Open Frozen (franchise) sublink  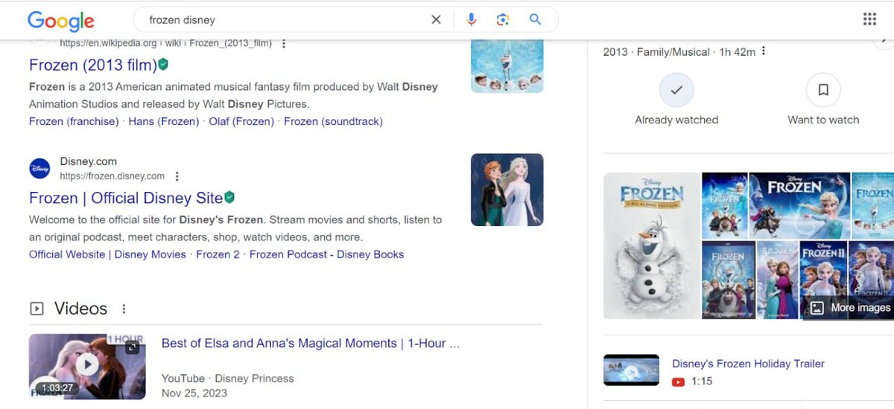coord(74,121)
